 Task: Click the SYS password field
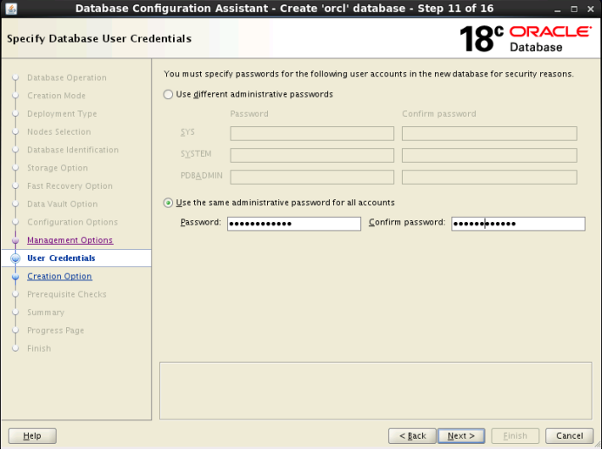(312, 134)
